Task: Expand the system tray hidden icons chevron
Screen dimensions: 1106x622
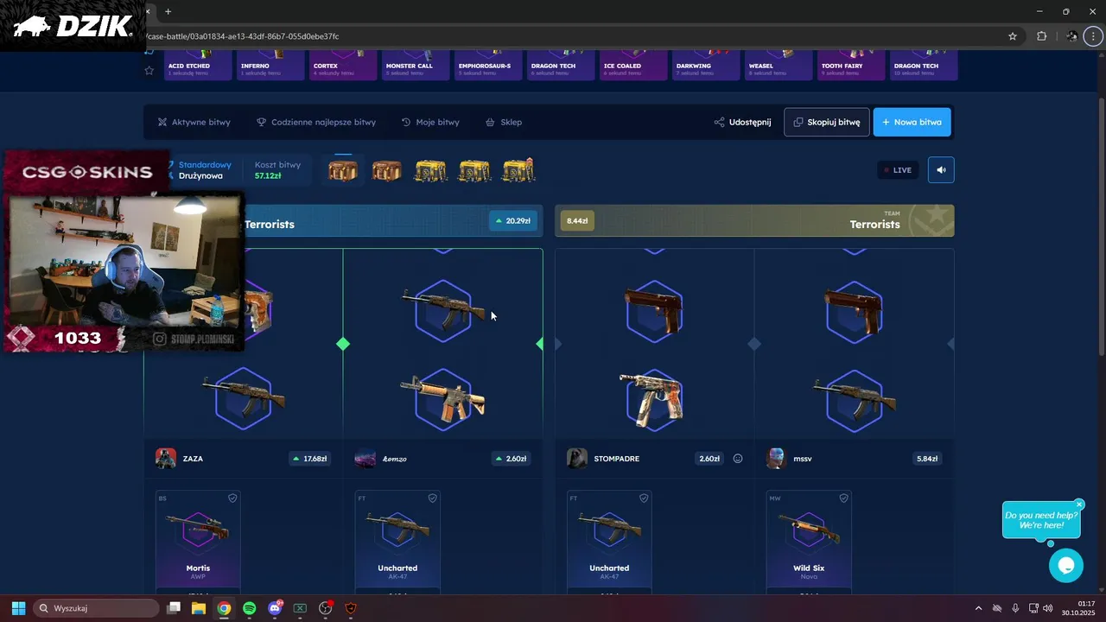Action: [978, 608]
